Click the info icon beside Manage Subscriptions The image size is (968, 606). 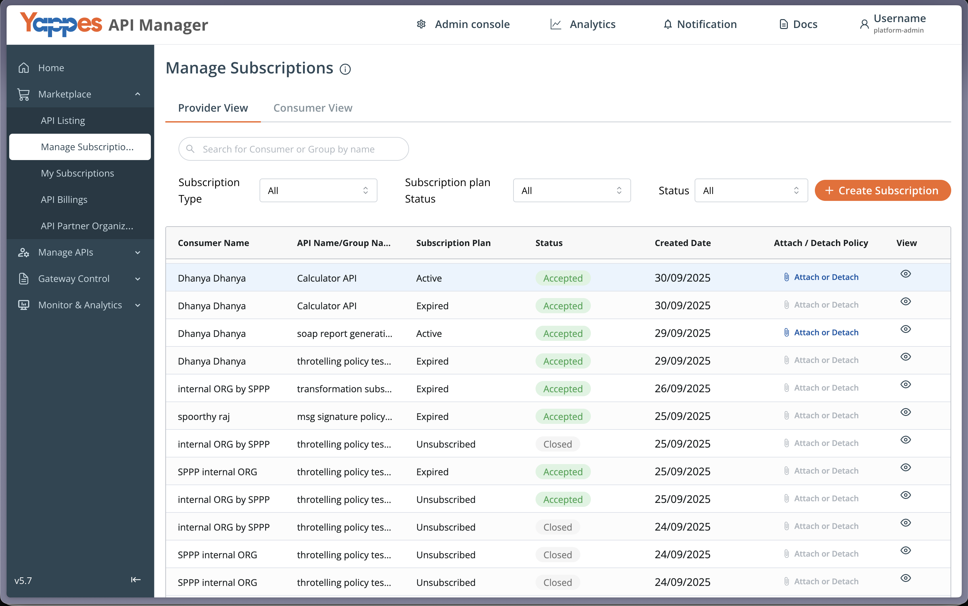(x=345, y=69)
